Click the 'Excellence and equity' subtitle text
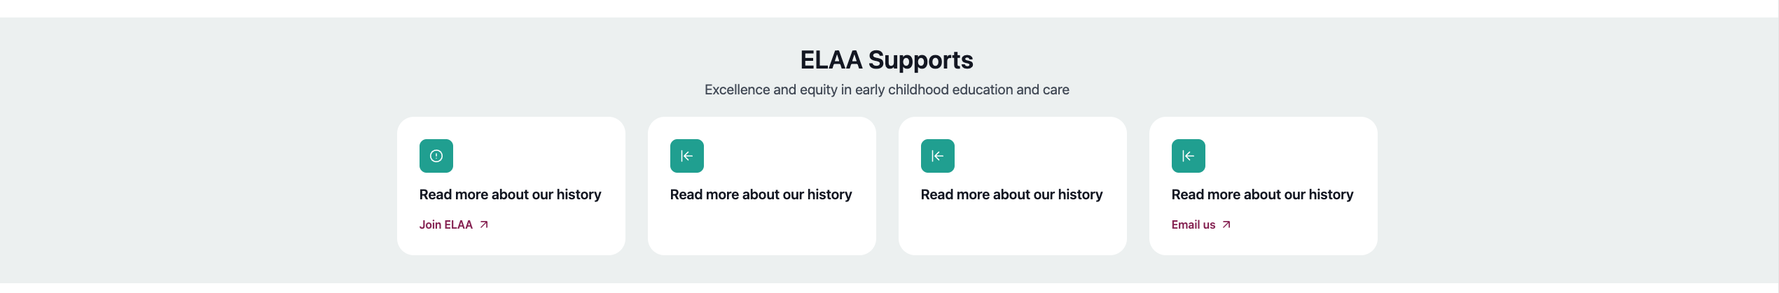This screenshot has height=293, width=1779. click(x=886, y=90)
